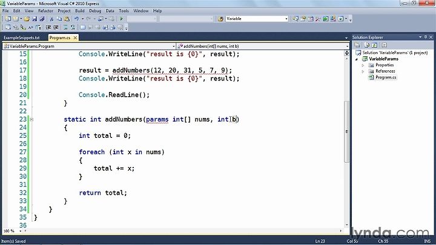Open the Build menu

79,11
